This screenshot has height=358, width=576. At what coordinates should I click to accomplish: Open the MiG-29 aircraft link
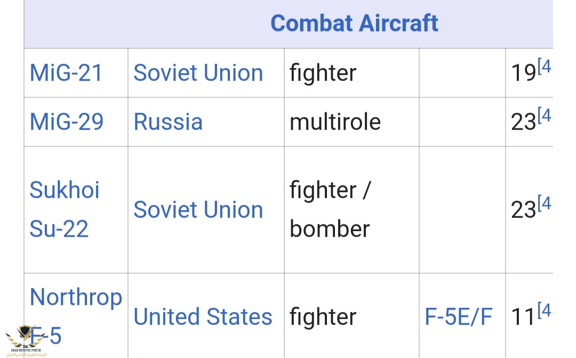(67, 122)
